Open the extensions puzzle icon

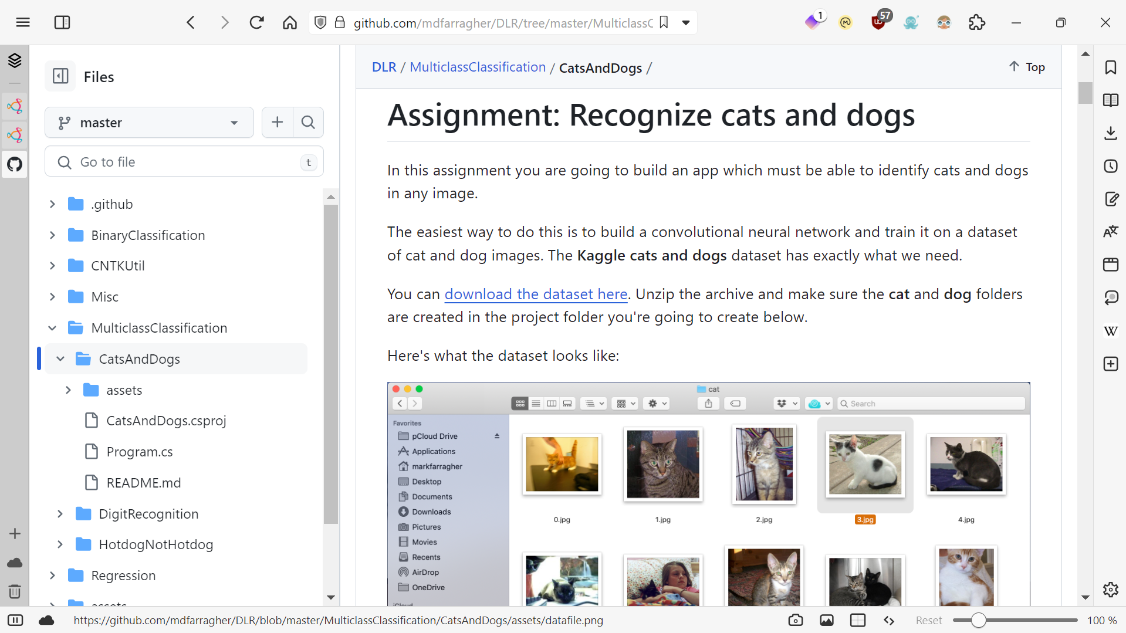point(977,23)
